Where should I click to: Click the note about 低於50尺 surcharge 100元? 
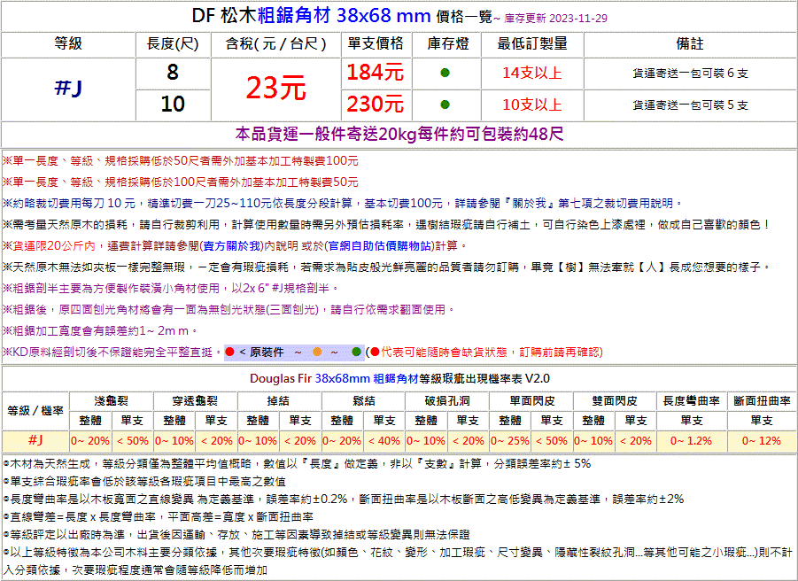tap(180, 161)
